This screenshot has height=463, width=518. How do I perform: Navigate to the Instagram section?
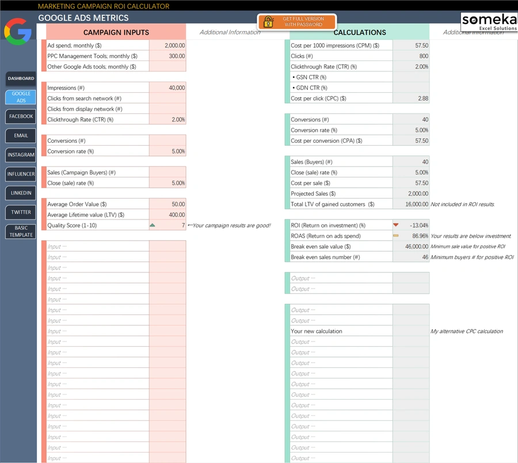(x=21, y=155)
